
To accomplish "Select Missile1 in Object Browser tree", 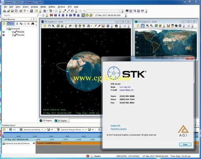I will [21, 32].
